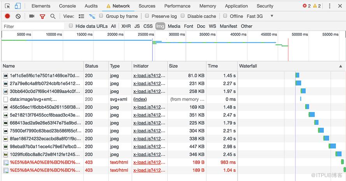The image size is (346, 181).
Task: Clear the network log
Action: [18, 16]
